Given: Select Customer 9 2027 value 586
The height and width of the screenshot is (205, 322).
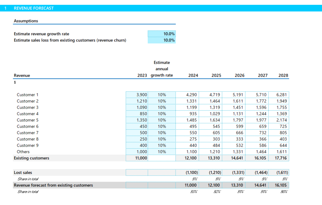Looking at the screenshot, I should coord(257,145).
